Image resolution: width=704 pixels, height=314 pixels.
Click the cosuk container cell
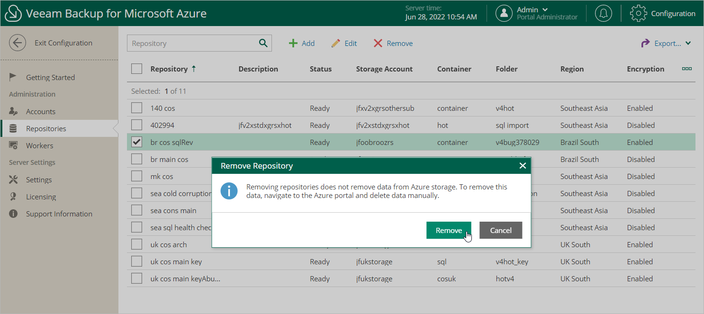point(446,278)
